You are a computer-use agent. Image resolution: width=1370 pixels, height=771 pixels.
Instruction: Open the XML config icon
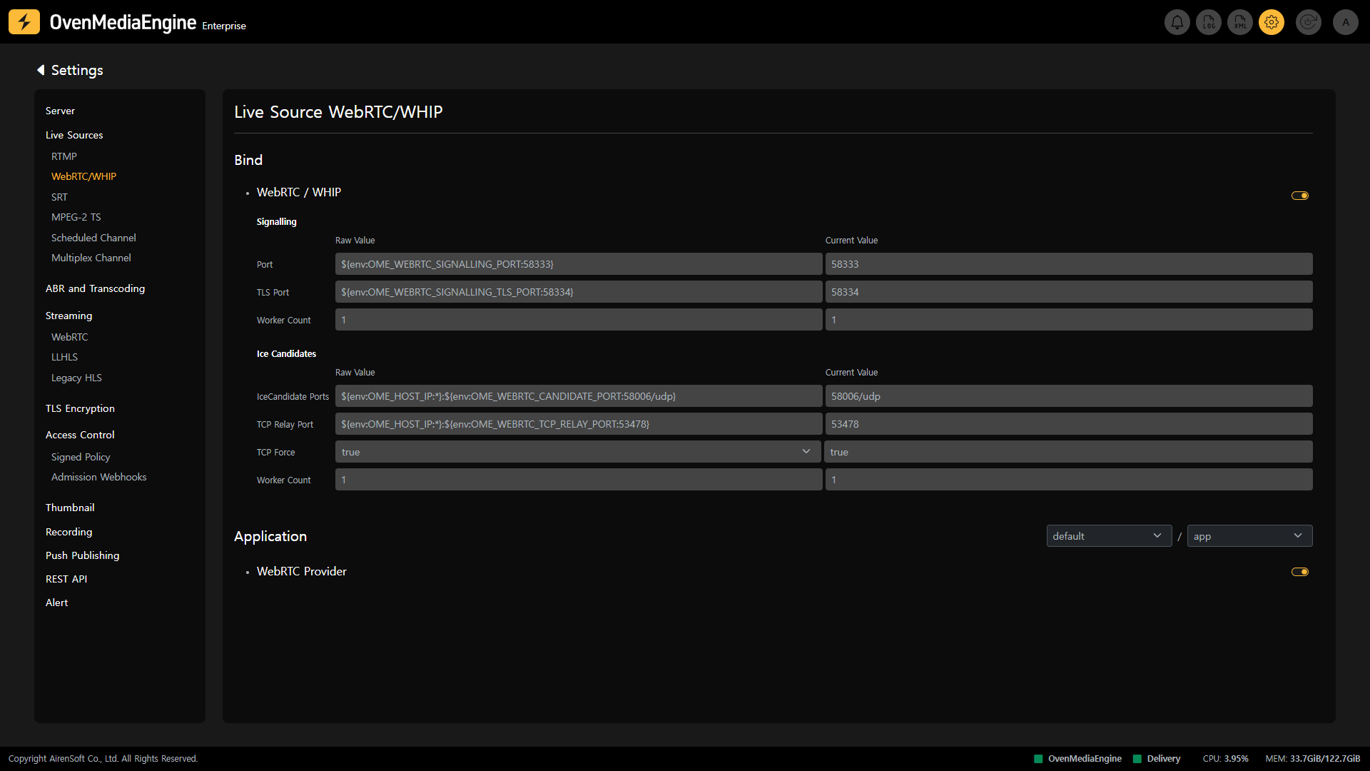[x=1240, y=22]
